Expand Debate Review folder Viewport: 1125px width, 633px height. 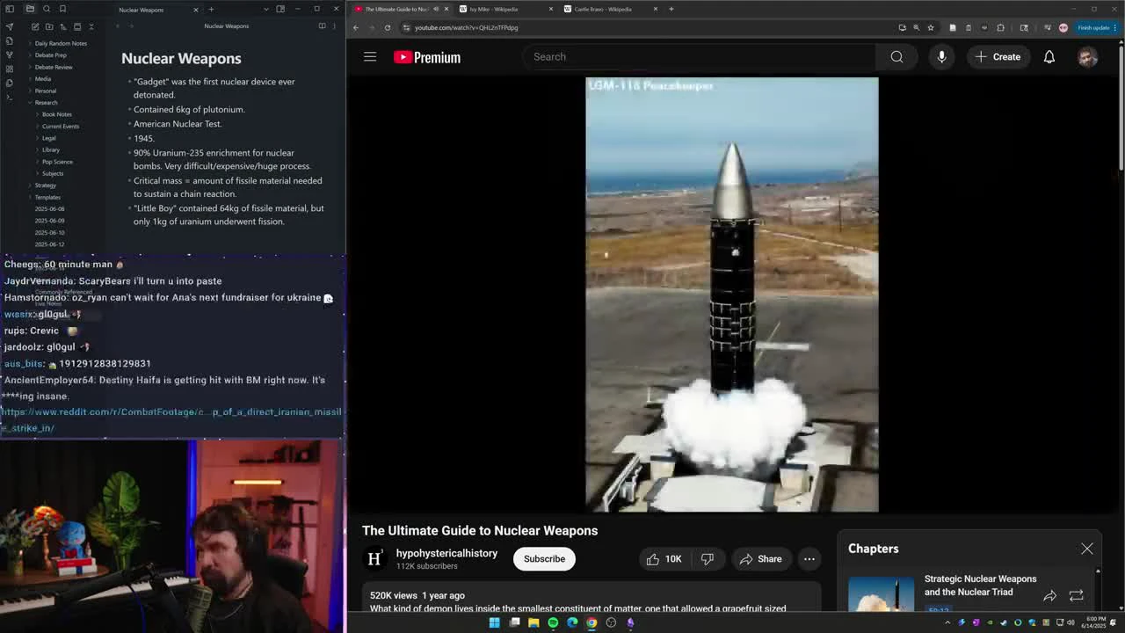tap(54, 67)
